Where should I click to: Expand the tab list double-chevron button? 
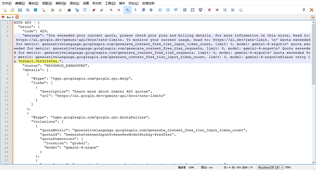tap(313, 17)
